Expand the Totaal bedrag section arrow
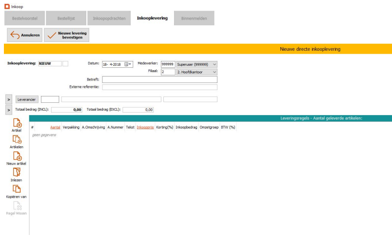The image size is (392, 252). pyautogui.click(x=9, y=110)
